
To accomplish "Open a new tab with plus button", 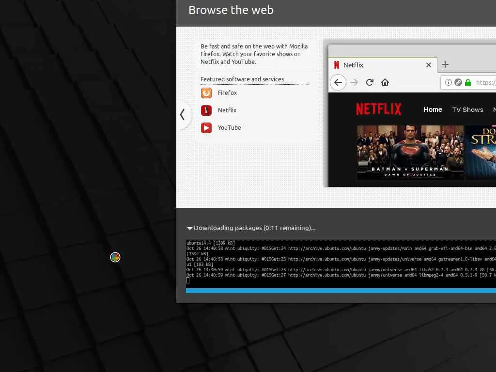I will pos(445,64).
